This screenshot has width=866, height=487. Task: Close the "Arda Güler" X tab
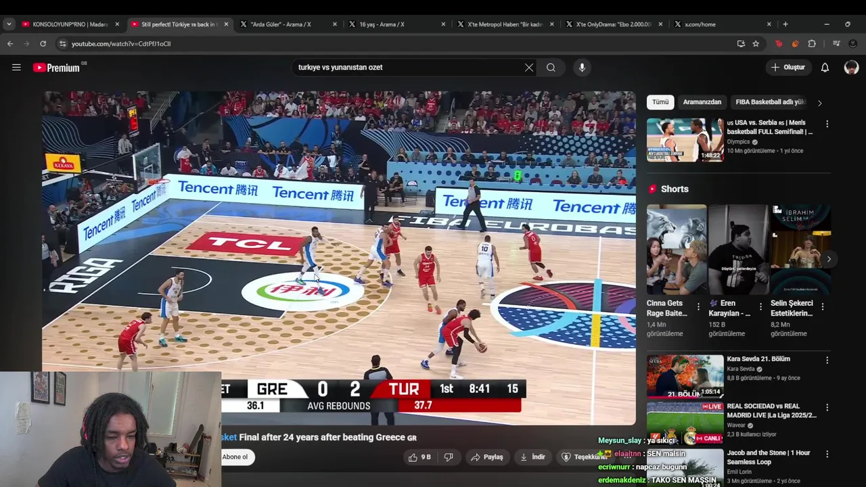pyautogui.click(x=334, y=24)
